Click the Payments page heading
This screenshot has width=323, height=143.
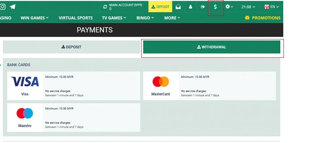(95, 30)
